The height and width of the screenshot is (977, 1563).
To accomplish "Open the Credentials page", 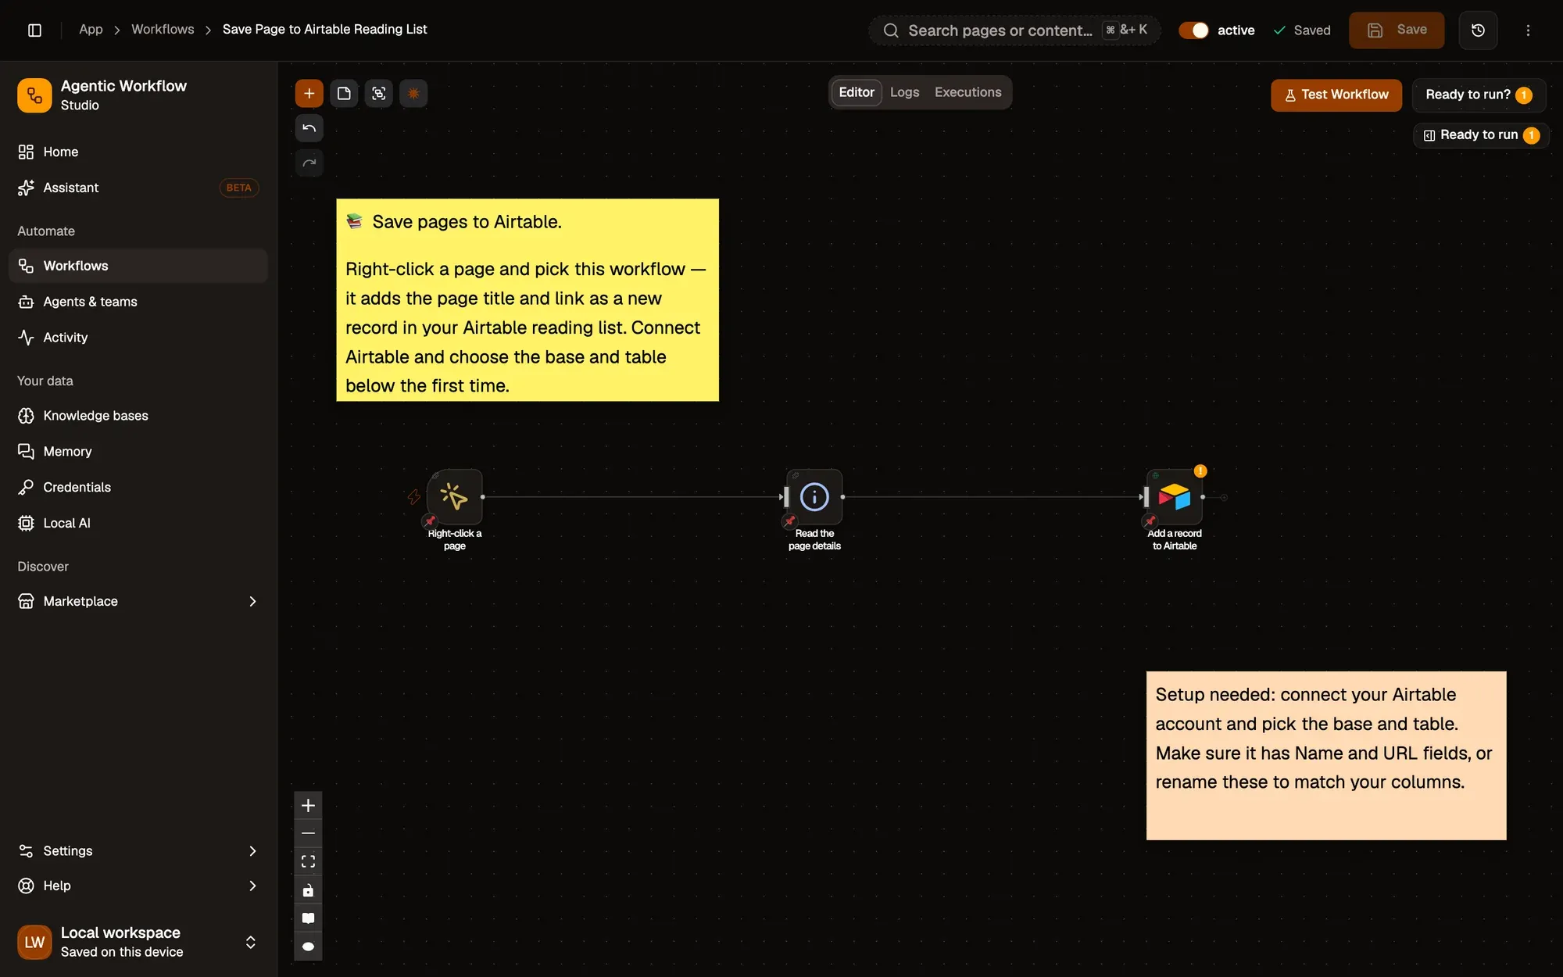I will pyautogui.click(x=138, y=487).
